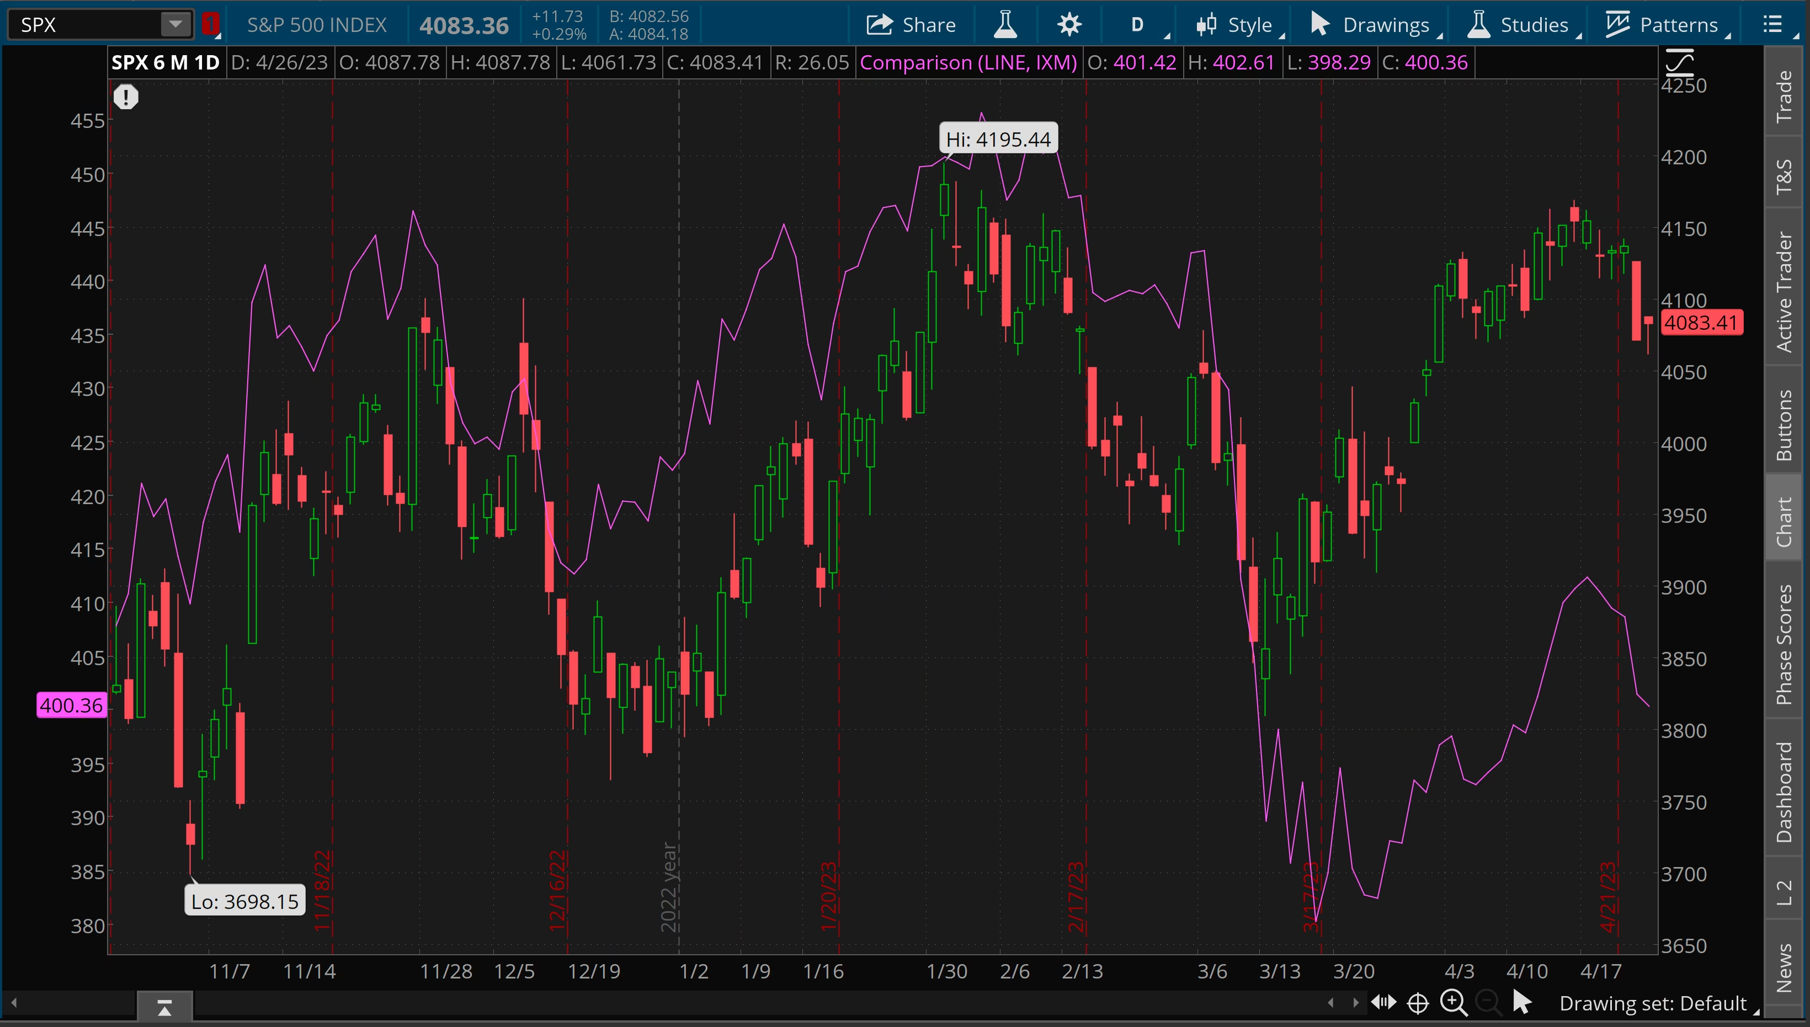Click the red 4083.41 price bubble
The image size is (1810, 1027).
point(1701,322)
